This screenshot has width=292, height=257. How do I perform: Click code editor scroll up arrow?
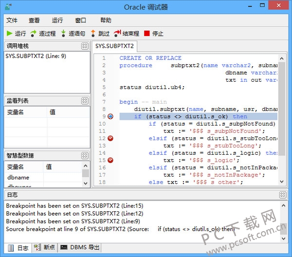[282, 59]
